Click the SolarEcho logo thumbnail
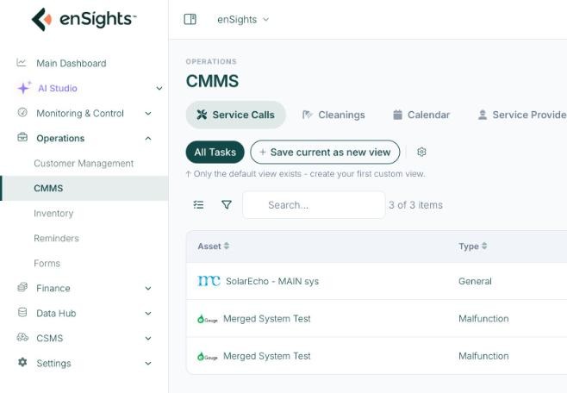 tap(209, 281)
